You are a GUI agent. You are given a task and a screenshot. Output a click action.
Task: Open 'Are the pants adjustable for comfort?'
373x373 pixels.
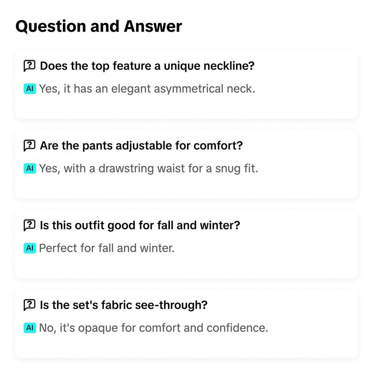[x=141, y=145]
